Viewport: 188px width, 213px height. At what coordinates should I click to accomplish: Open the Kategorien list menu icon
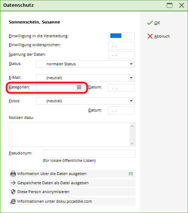tap(79, 87)
